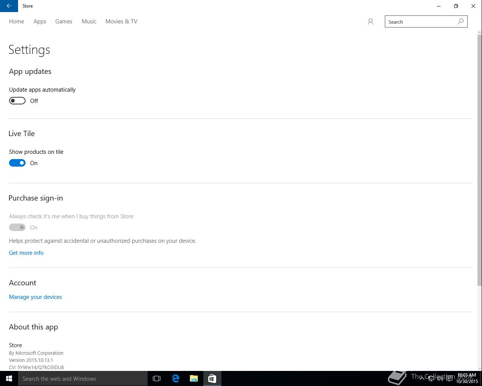Open the Get more info link
This screenshot has width=482, height=386.
[x=26, y=253]
